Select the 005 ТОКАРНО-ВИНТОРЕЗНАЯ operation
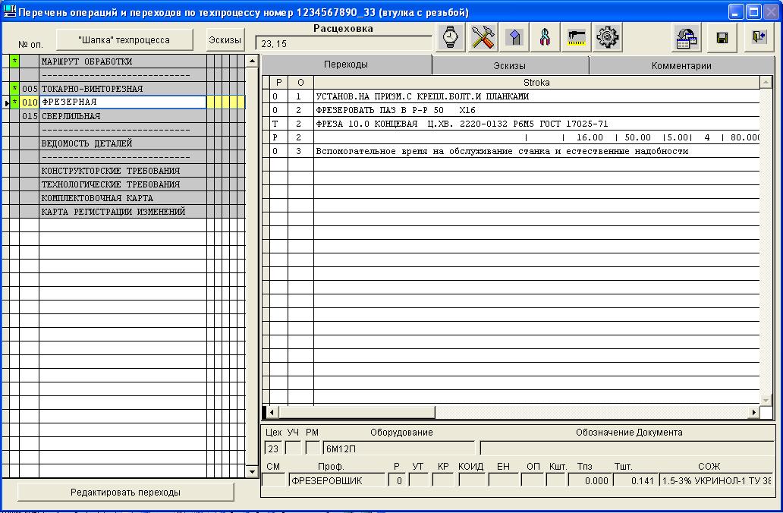Screen dimensions: 783x513 coord(124,89)
